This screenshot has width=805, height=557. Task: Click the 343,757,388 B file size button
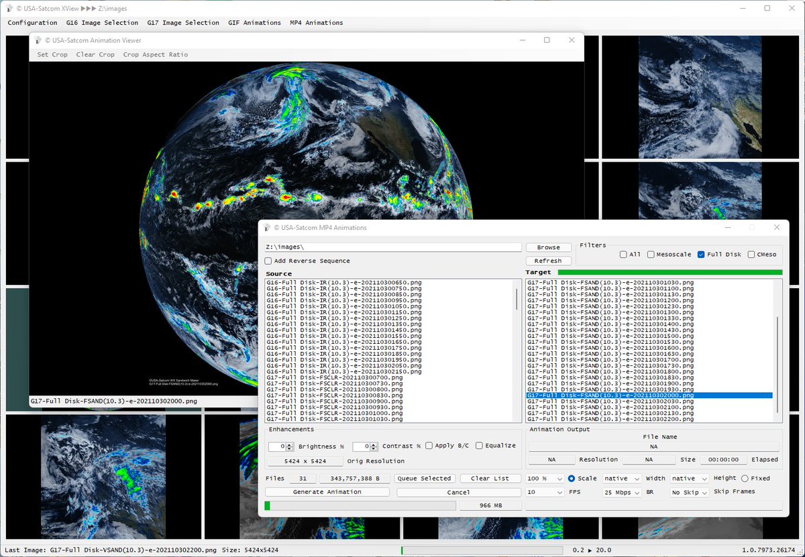[x=355, y=479]
